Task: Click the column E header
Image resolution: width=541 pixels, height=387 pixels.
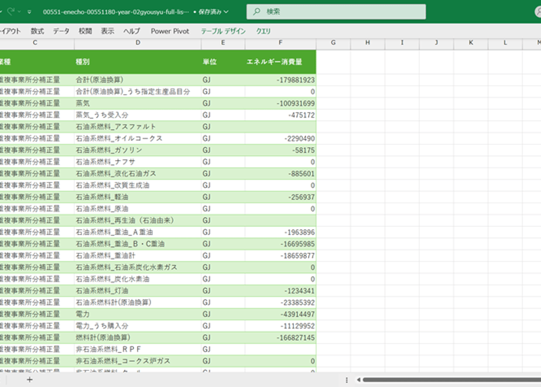Action: click(x=223, y=43)
